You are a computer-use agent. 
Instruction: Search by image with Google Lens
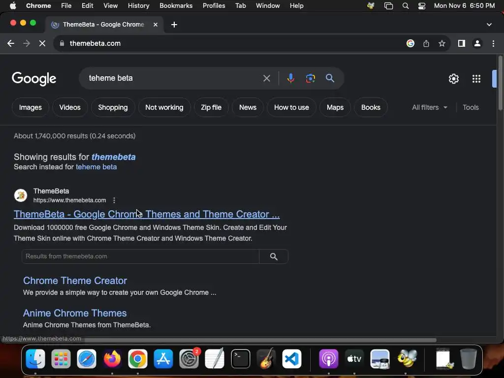click(x=310, y=78)
